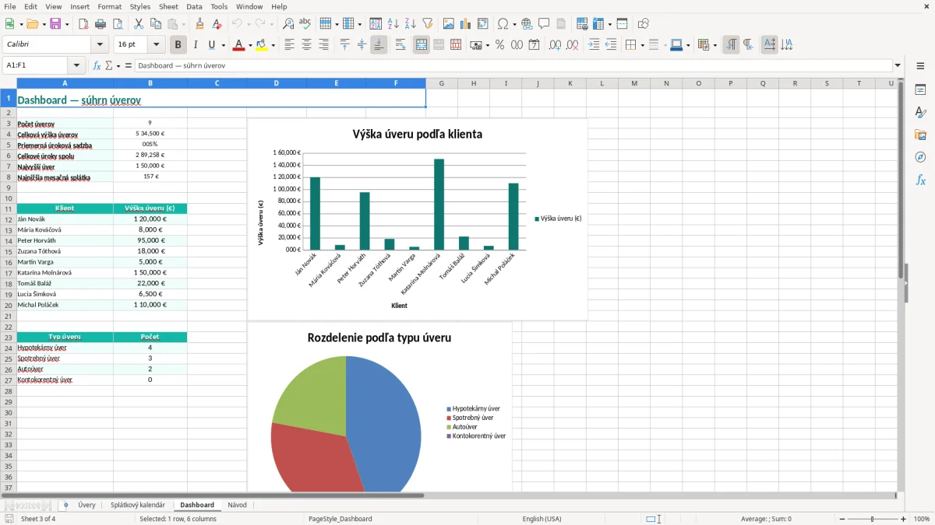The width and height of the screenshot is (935, 525).
Task: Toggle Merge and Center Cells
Action: (422, 45)
